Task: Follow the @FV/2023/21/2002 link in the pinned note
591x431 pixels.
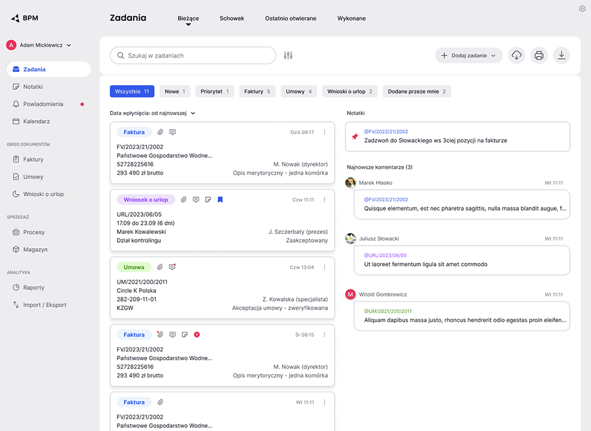Action: (x=386, y=132)
